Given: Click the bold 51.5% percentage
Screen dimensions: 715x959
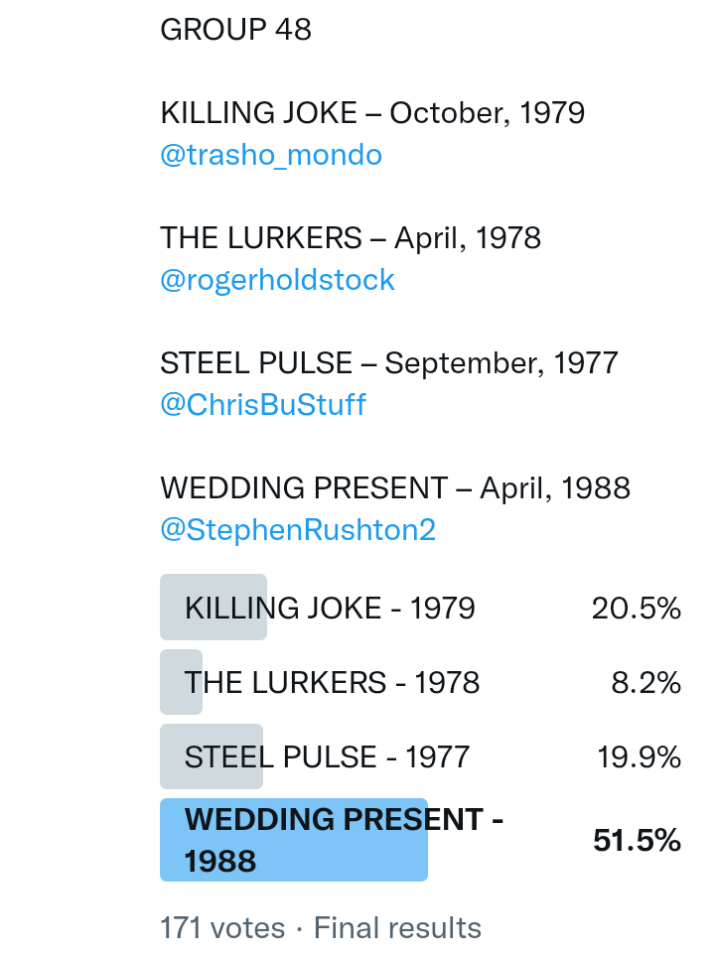Looking at the screenshot, I should (636, 841).
